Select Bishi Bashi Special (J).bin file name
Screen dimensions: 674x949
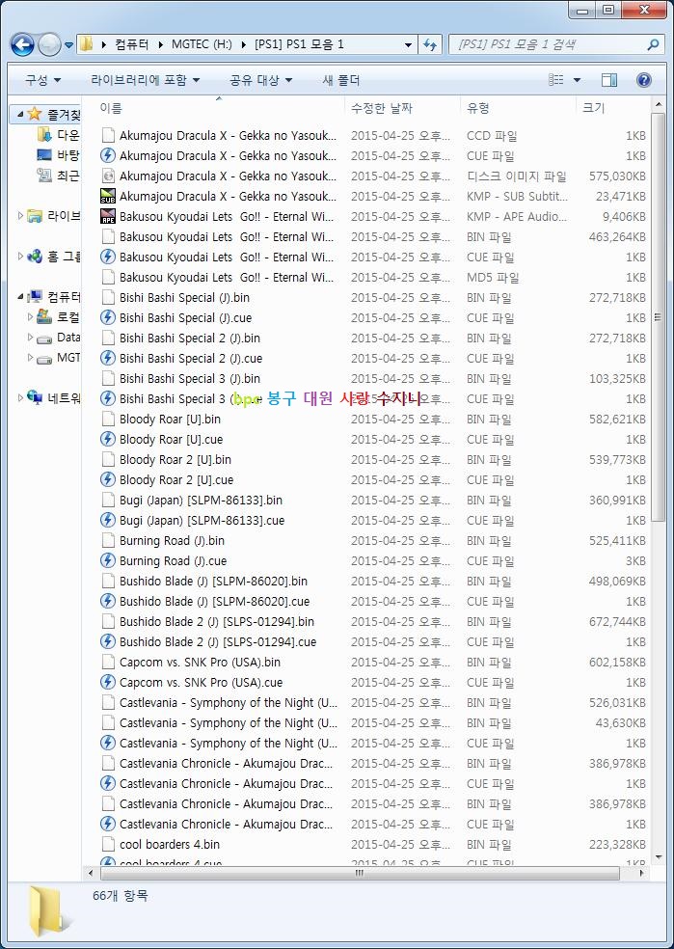[184, 297]
